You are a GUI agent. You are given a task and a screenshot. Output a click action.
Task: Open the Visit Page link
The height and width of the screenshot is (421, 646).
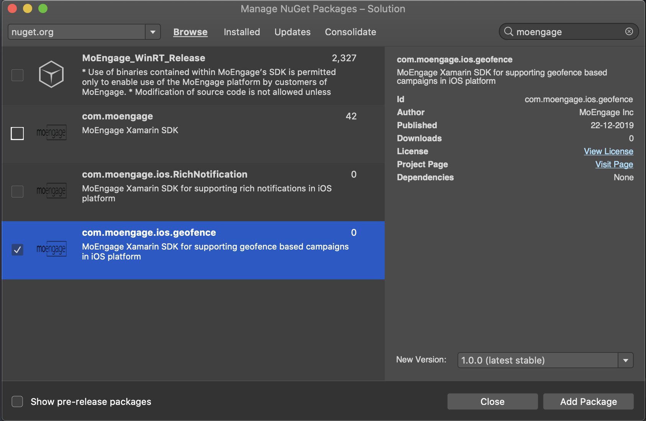click(614, 165)
